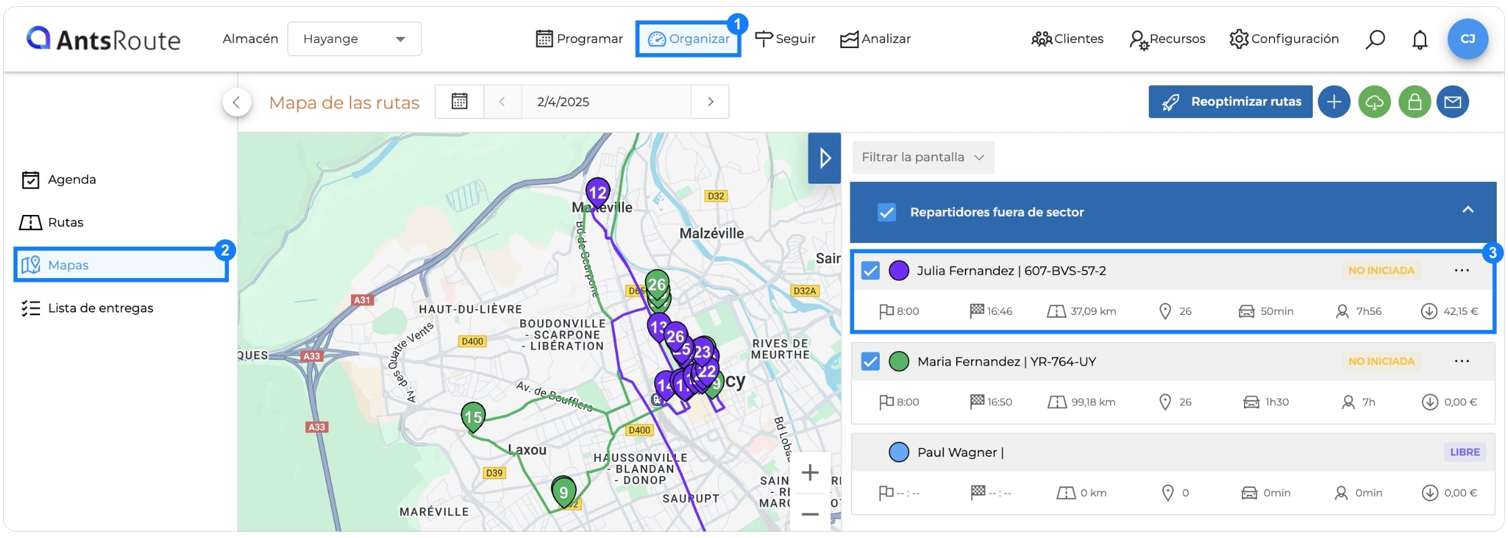Image resolution: width=1508 pixels, height=538 pixels.
Task: Click Maria Fernandez end time 16:50
Action: [x=991, y=402]
